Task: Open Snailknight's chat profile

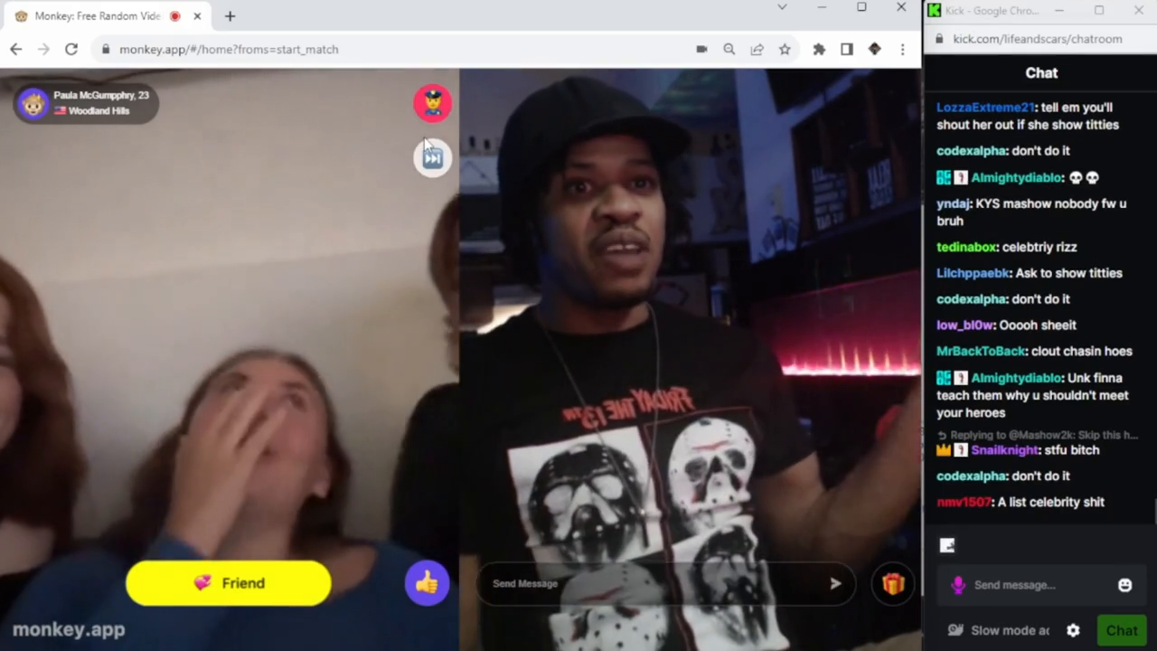Action: pos(1005,450)
